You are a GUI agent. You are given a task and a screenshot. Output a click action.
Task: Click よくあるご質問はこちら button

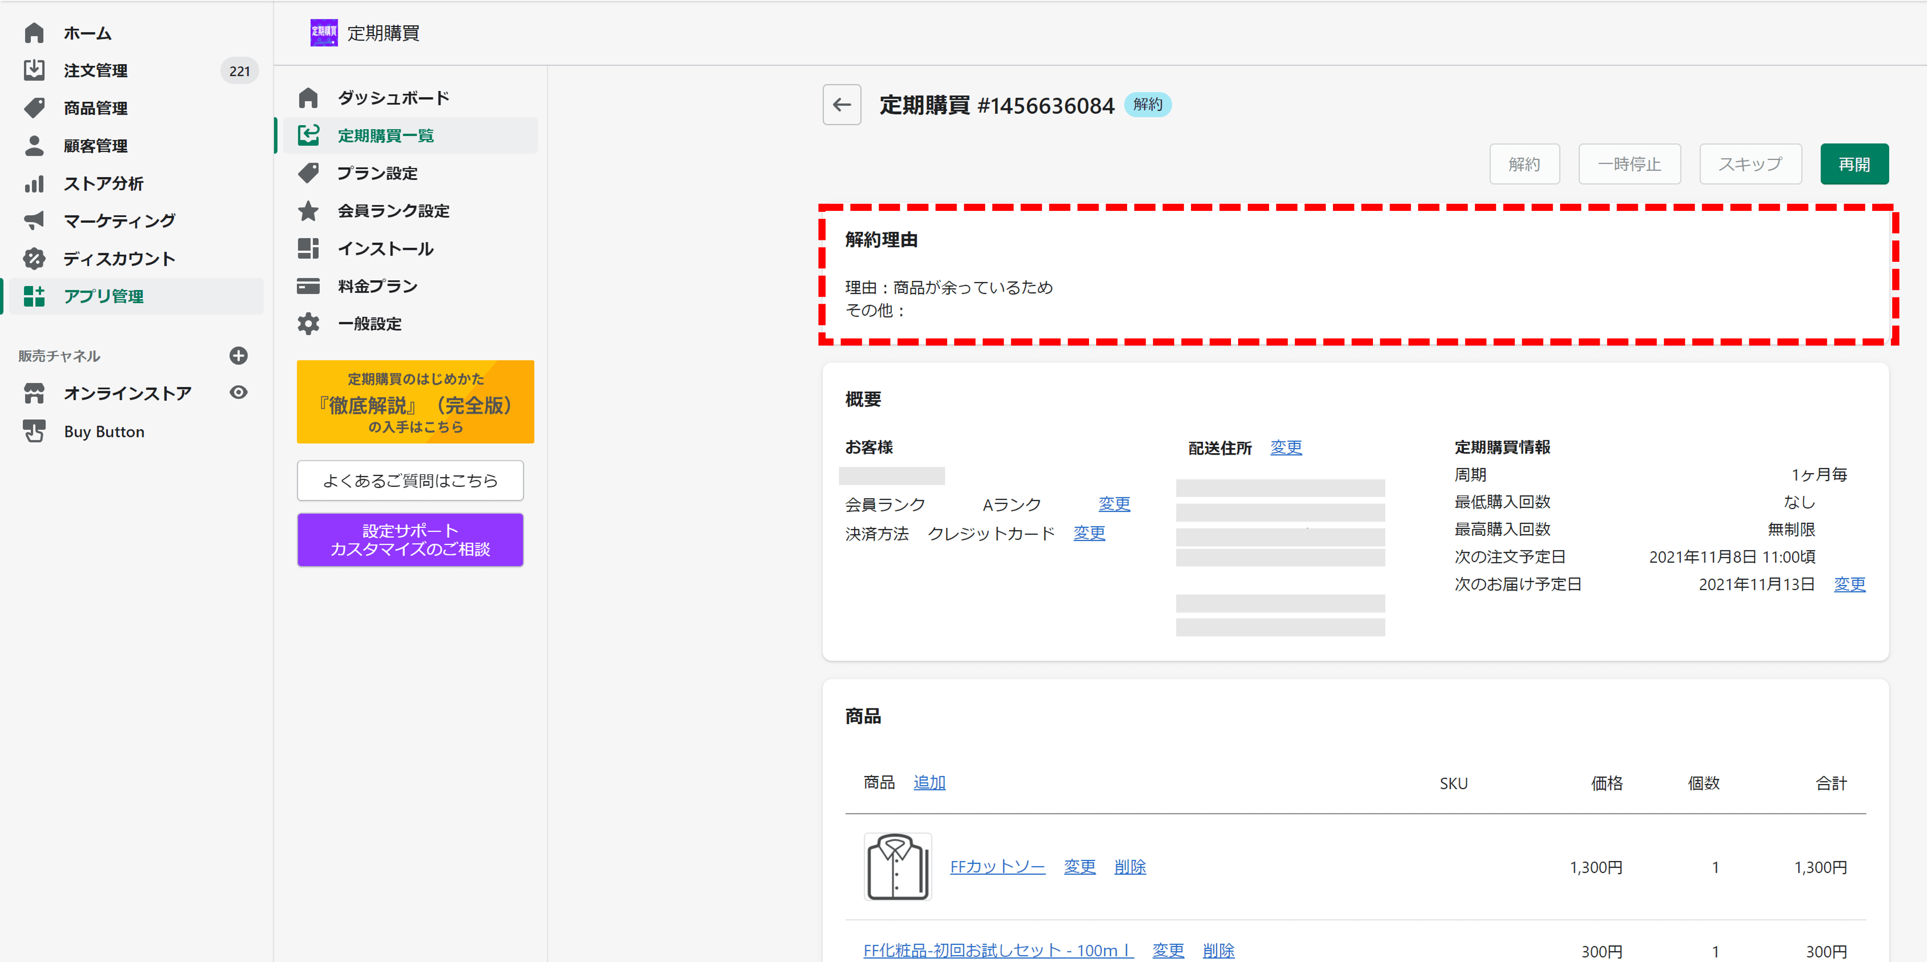pos(410,481)
